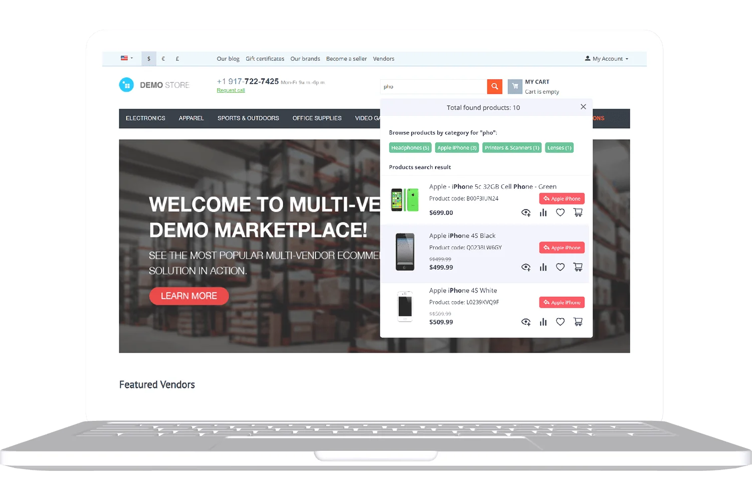752x501 pixels.
Task: Add green iPhone 5c to cart
Action: pos(578,213)
